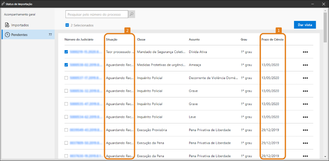Viewport: 329px width, 161px height.
Task: Click the Dar vista button
Action: 305,25
